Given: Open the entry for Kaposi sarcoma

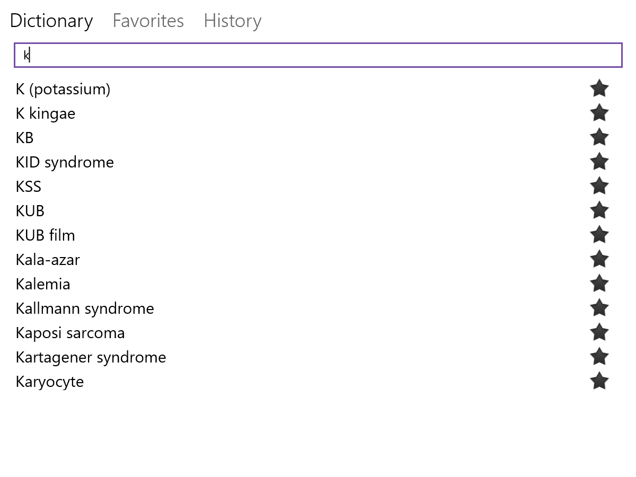Looking at the screenshot, I should 70,332.
